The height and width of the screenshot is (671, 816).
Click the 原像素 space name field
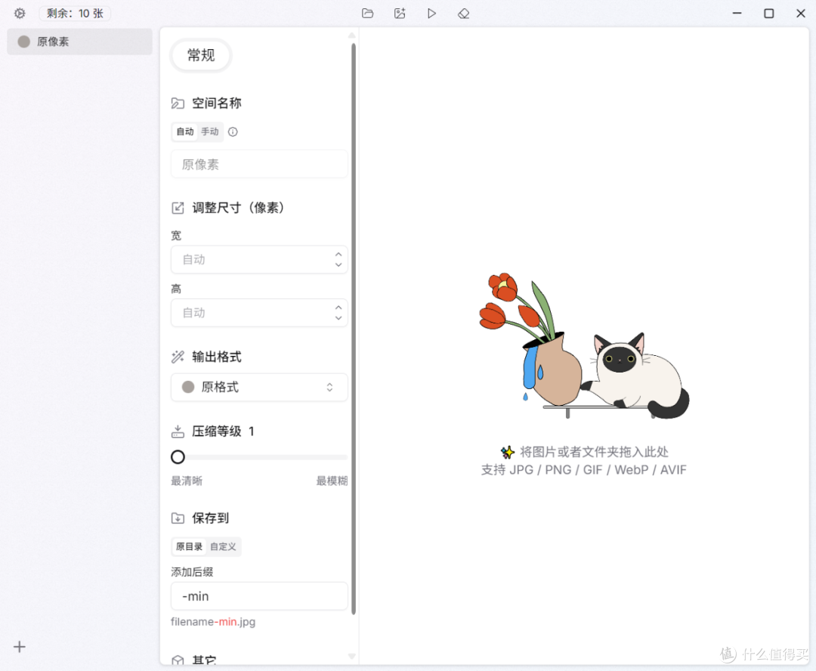point(259,165)
